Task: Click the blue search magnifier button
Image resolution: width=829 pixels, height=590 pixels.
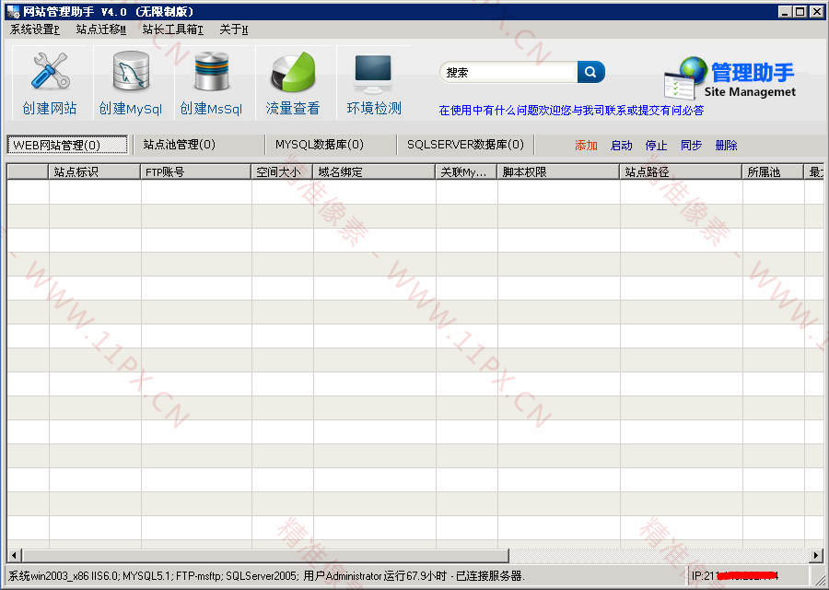Action: point(591,72)
